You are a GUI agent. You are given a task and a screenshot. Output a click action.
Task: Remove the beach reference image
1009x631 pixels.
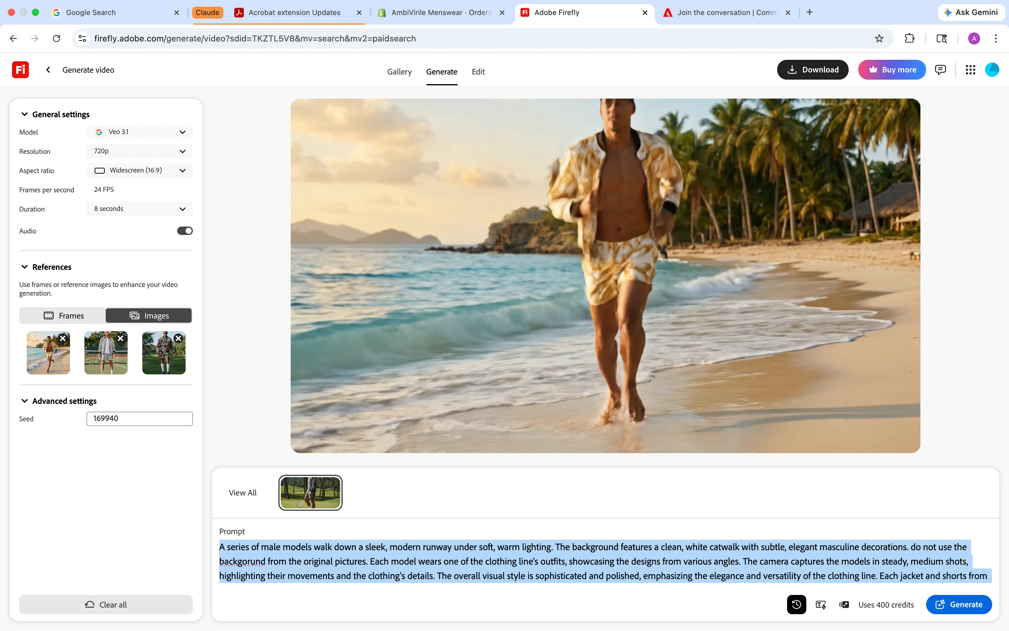click(63, 338)
